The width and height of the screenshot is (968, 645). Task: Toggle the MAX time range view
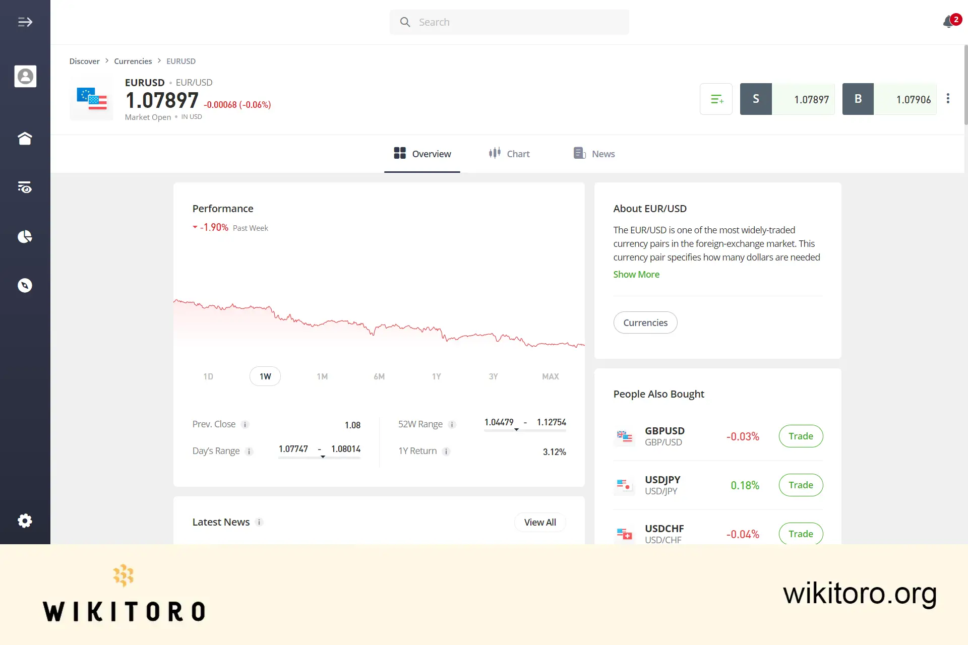click(549, 376)
